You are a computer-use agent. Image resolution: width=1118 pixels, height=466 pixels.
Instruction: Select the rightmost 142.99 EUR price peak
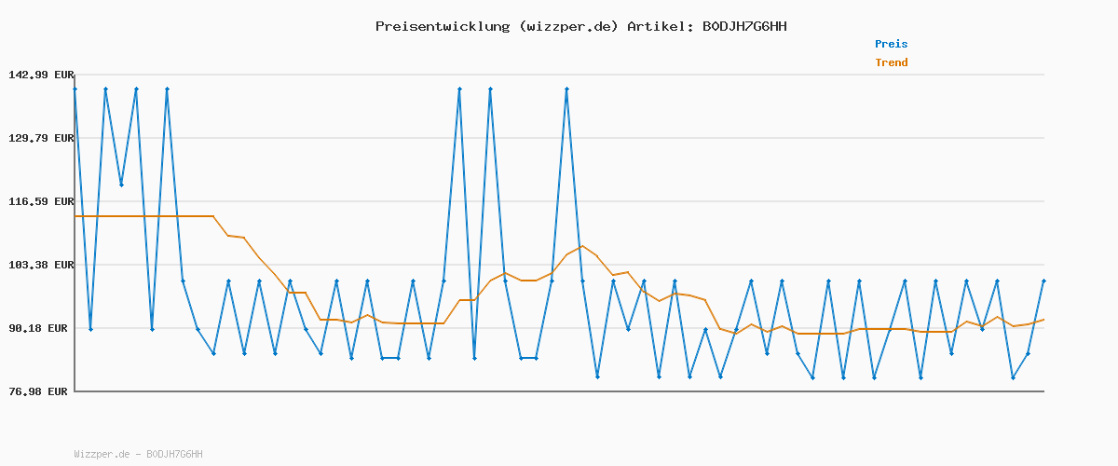click(566, 89)
